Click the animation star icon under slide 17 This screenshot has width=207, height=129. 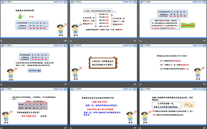click(x=71, y=128)
